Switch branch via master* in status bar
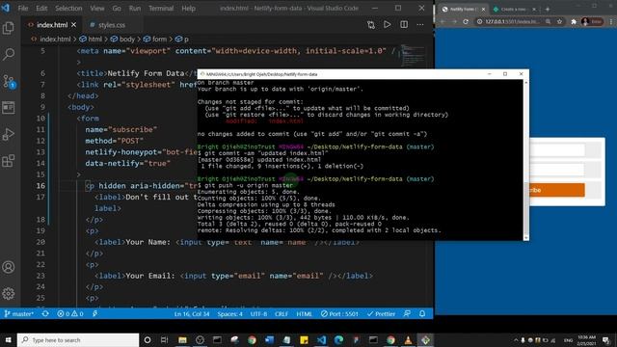617x347 pixels. tap(19, 313)
